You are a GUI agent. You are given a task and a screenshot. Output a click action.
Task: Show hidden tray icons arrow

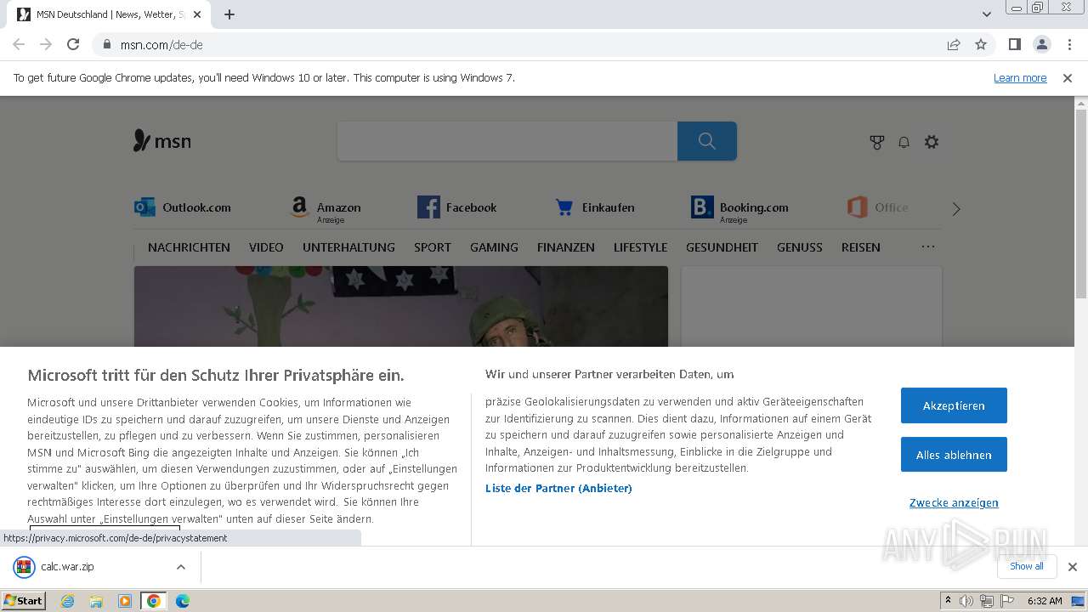948,601
